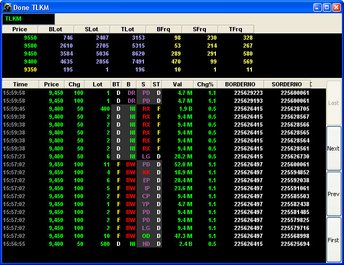The width and height of the screenshot is (344, 265).
Task: Click the Val column header
Action: pos(177,84)
